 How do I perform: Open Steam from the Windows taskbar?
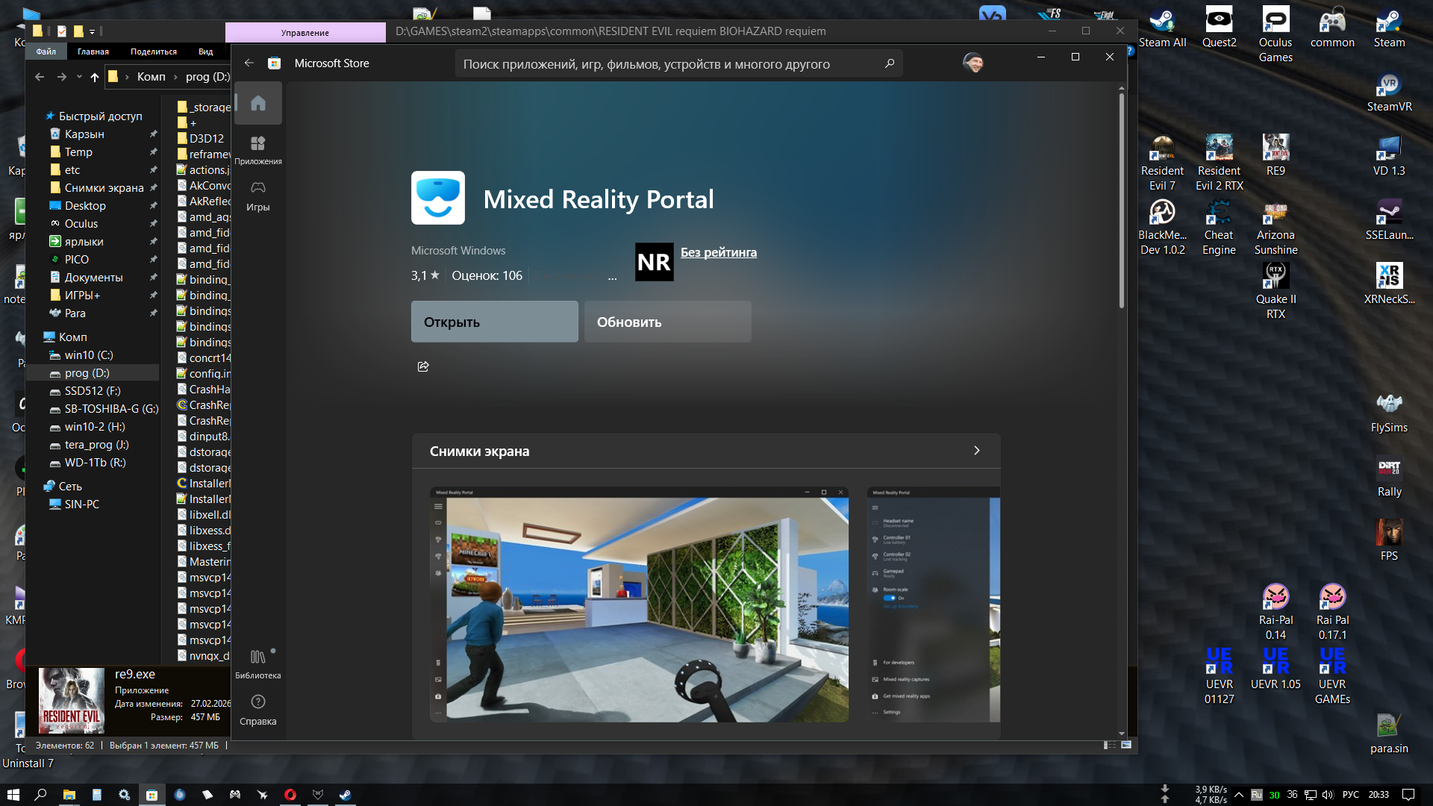345,795
